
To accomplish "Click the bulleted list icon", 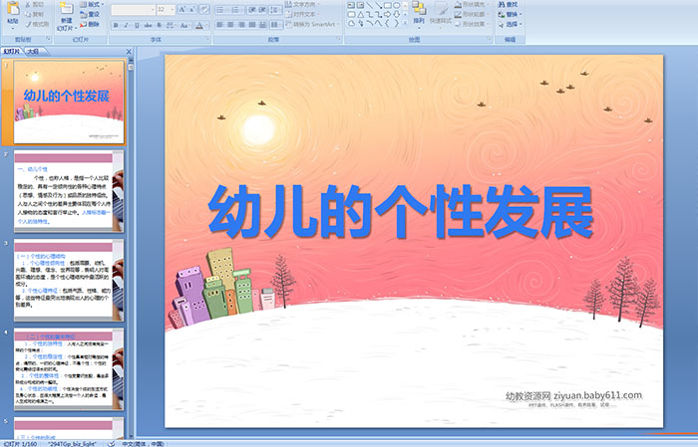I will [221, 9].
